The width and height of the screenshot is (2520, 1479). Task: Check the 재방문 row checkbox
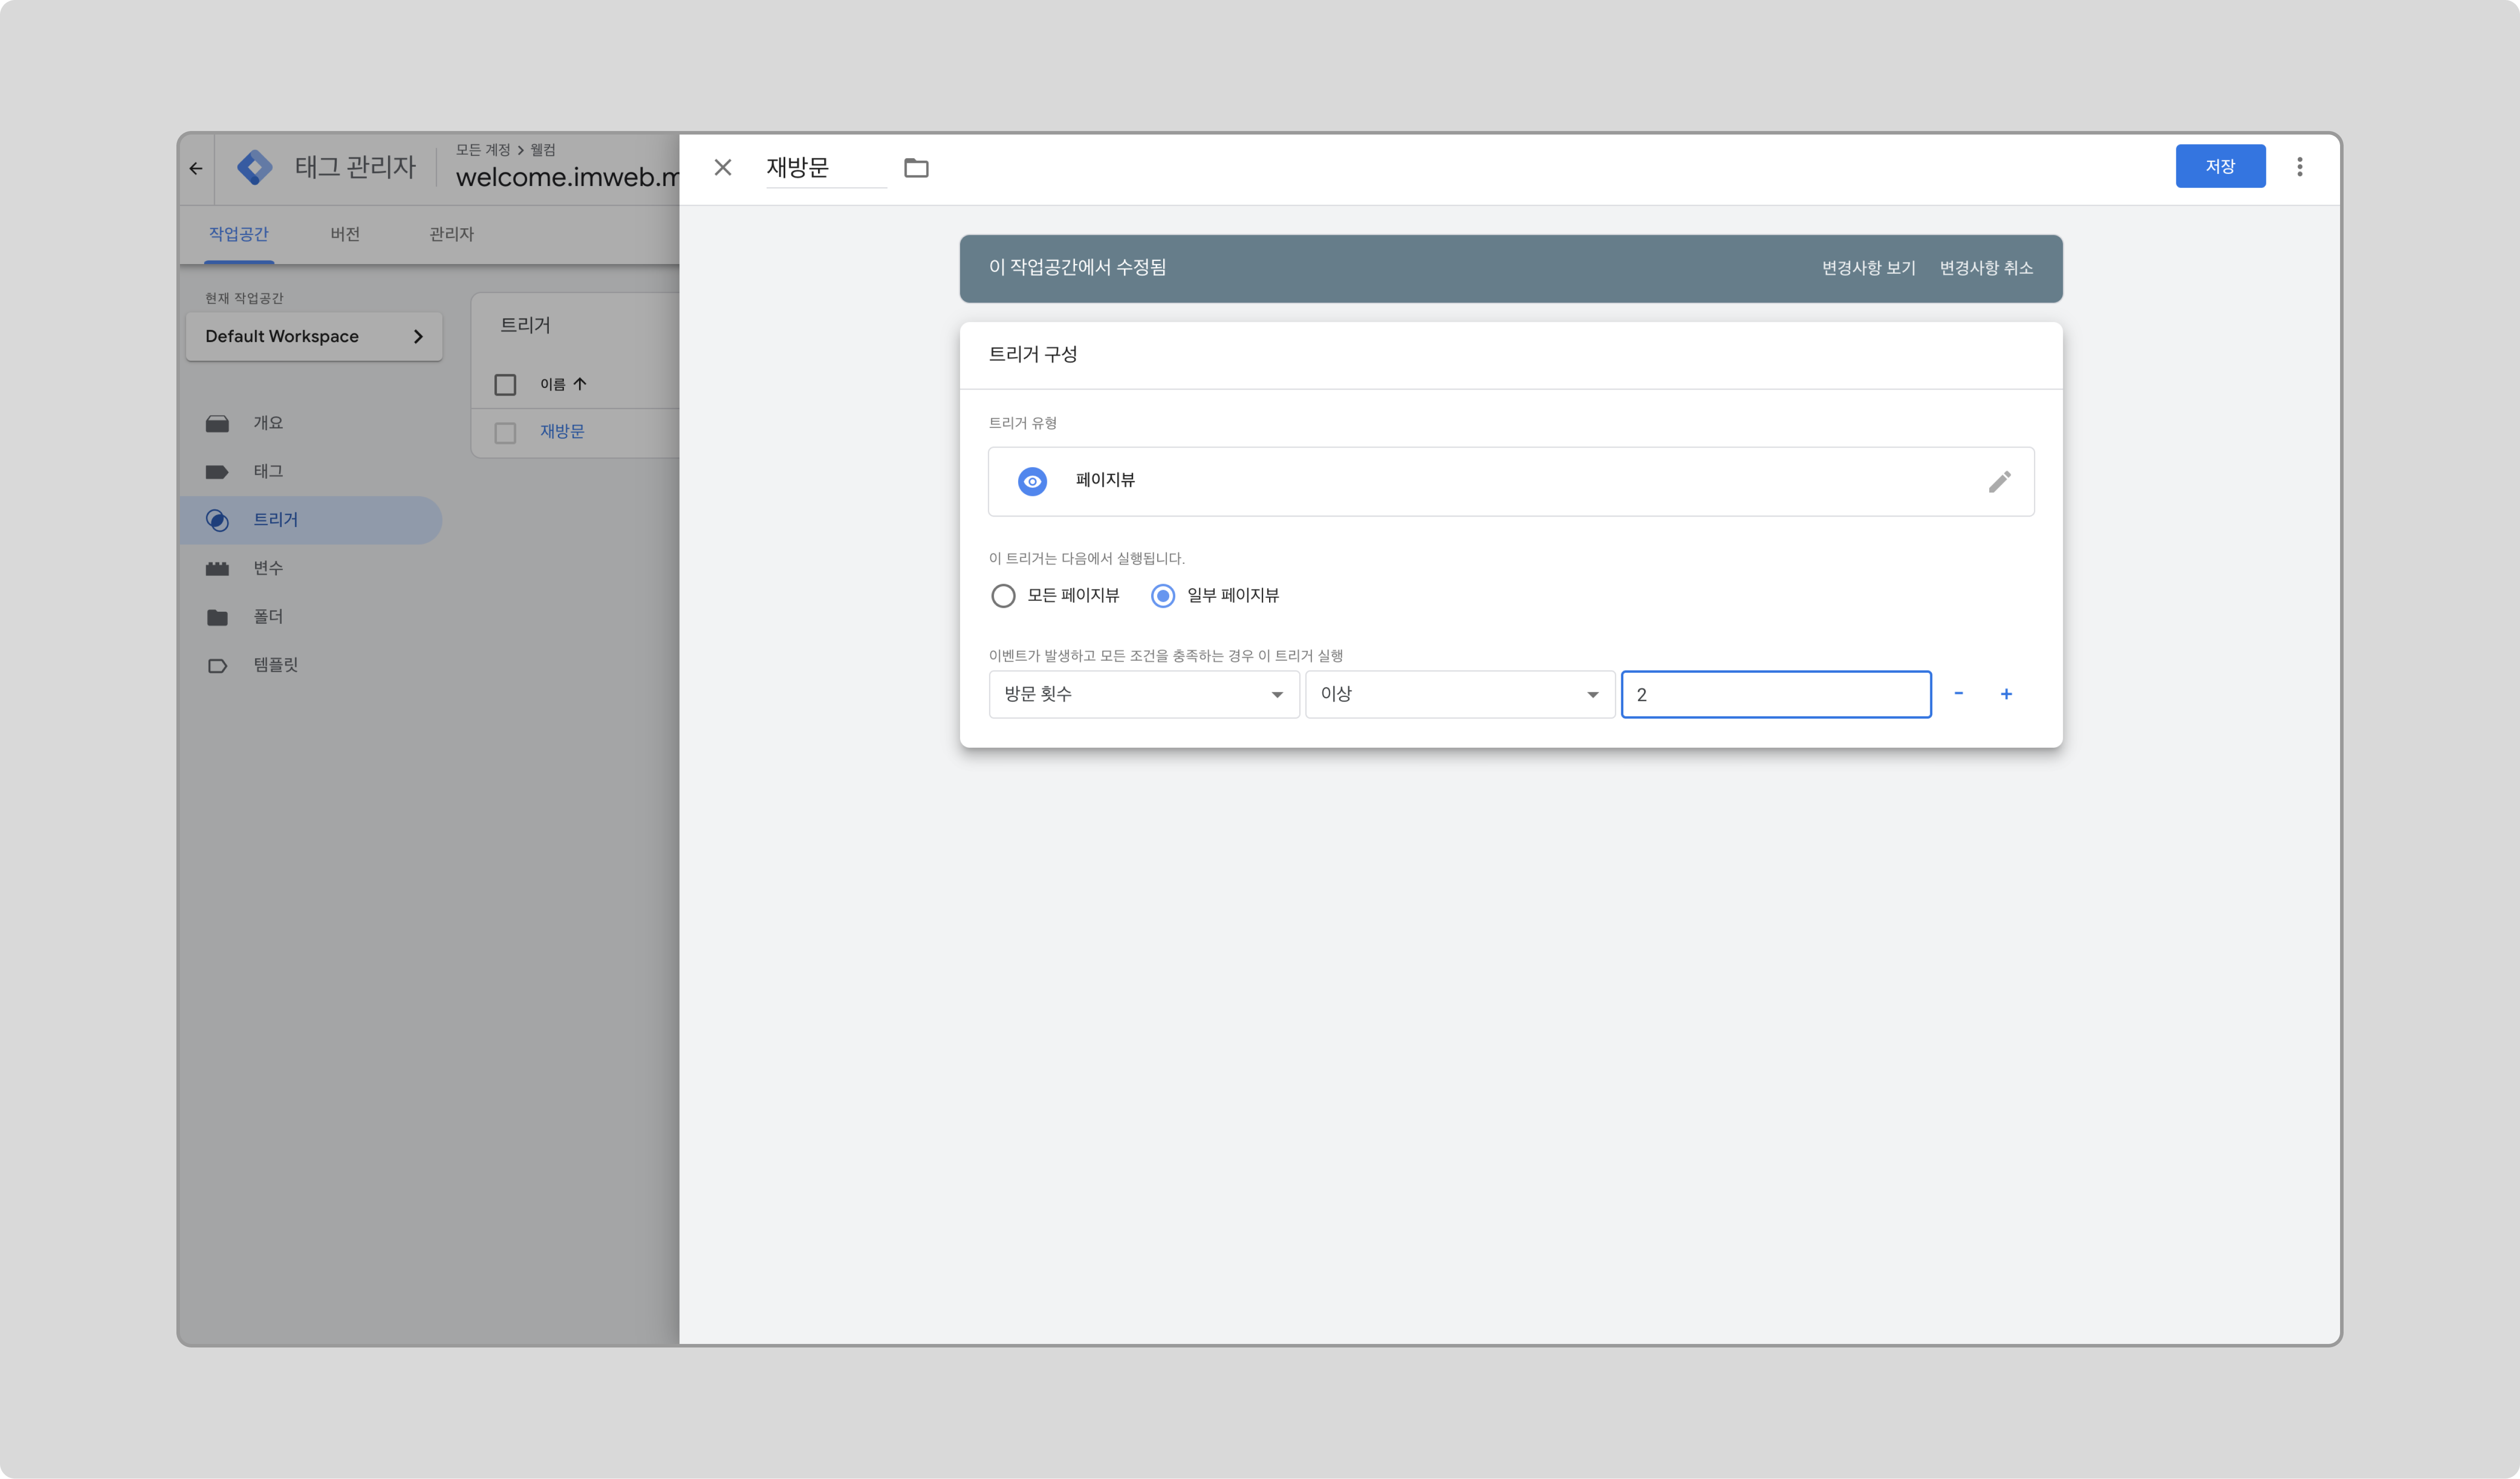(x=505, y=432)
